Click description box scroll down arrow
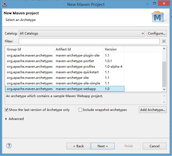This screenshot has height=156, width=172. tap(164, 102)
